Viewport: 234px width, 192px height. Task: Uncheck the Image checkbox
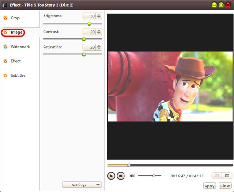tap(6, 32)
